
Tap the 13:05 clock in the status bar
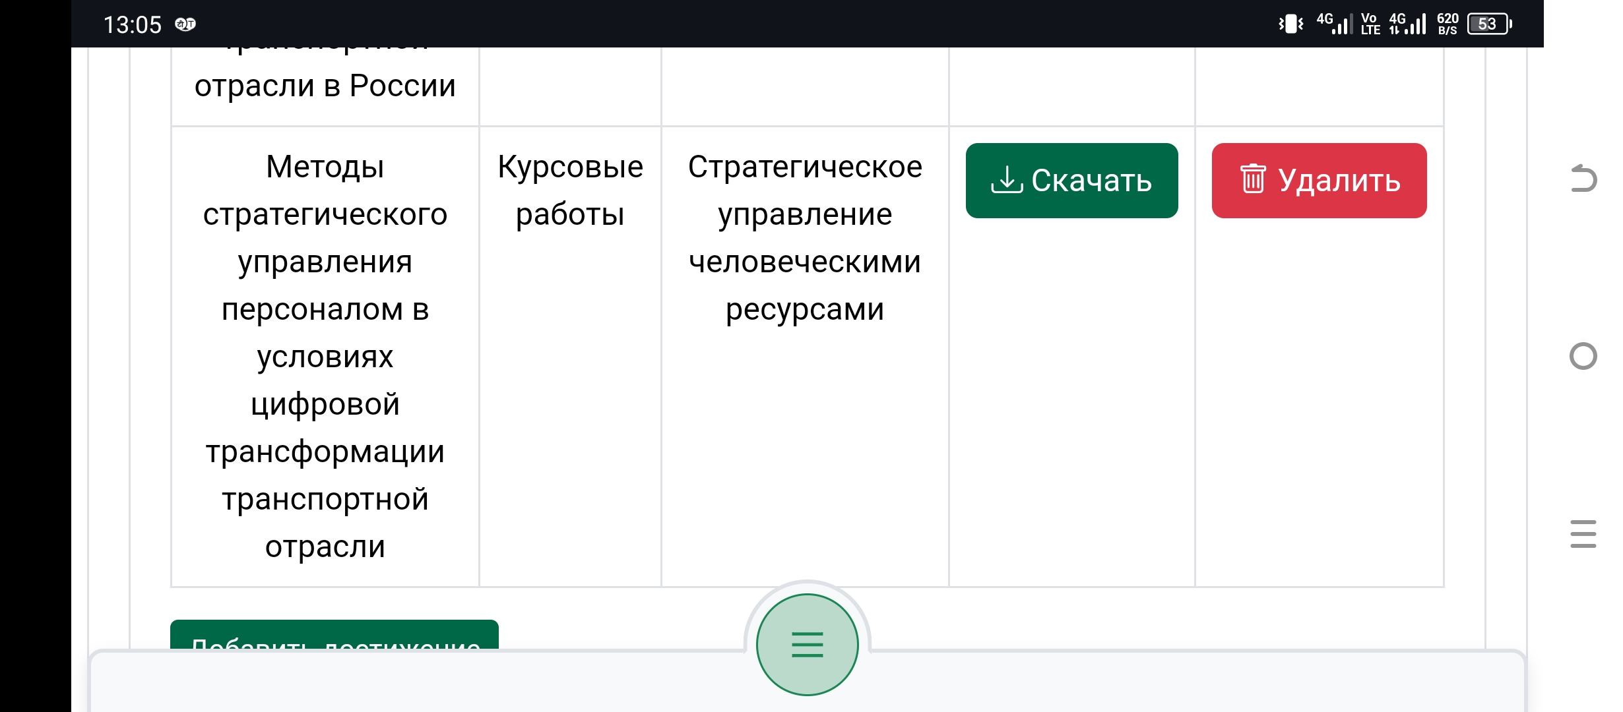(133, 25)
